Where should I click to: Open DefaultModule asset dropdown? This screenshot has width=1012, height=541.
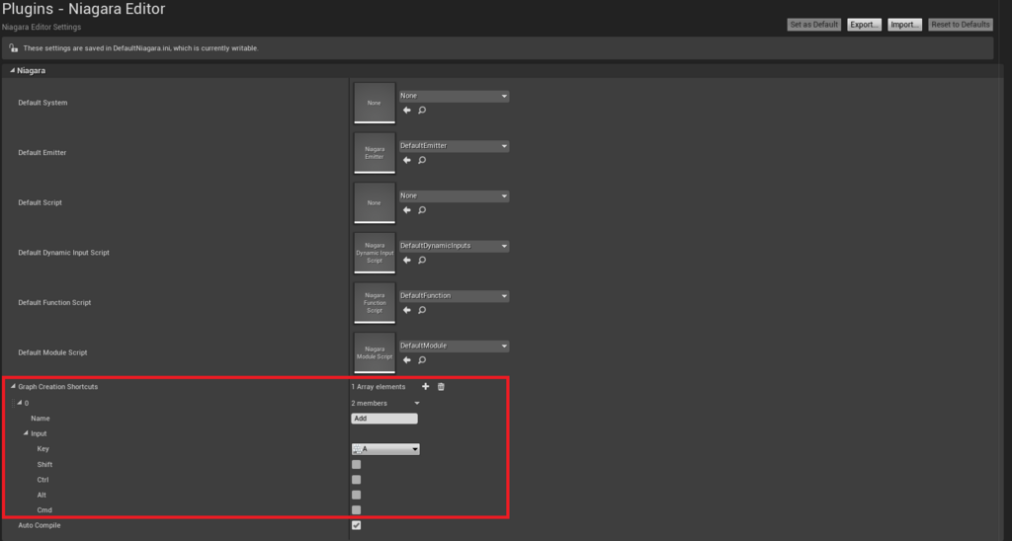point(455,347)
